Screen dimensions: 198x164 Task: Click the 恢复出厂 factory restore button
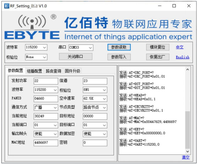pyautogui.click(x=158, y=57)
